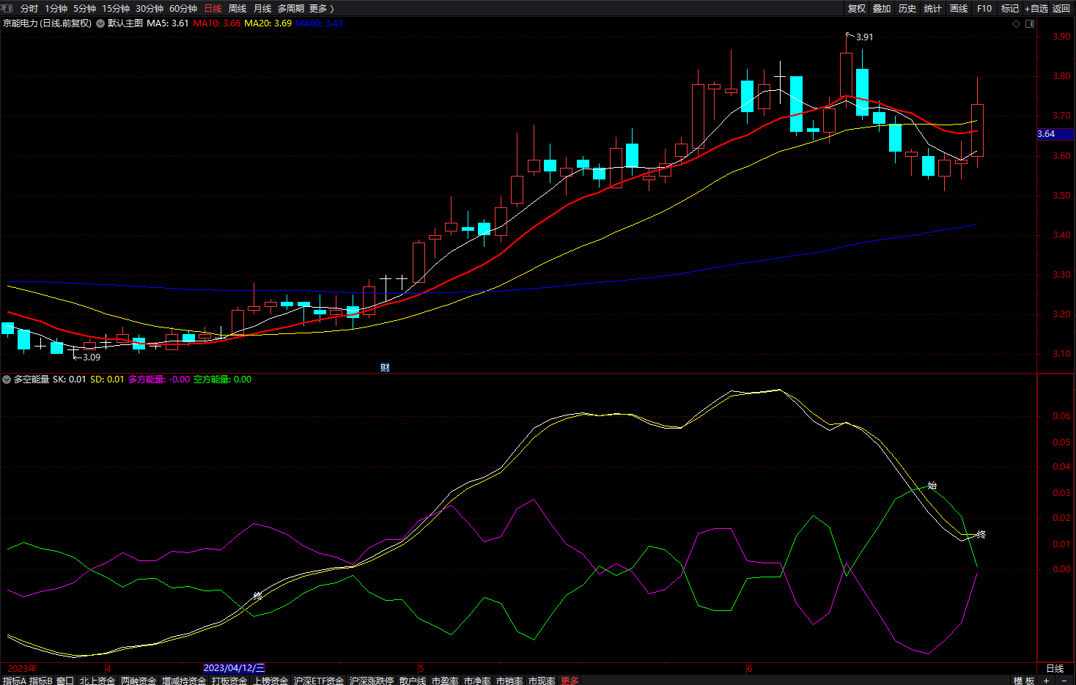Screen dimensions: 1076x685
Task: Click the MA60: 3.43 value
Action: coord(319,23)
